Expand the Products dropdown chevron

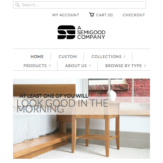point(50,66)
